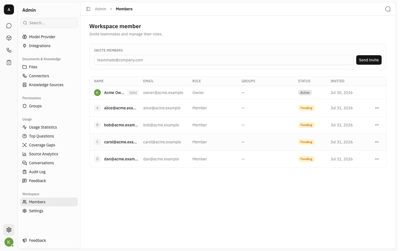Open the gear settings icon in left rail
The image size is (402, 251).
[9, 230]
